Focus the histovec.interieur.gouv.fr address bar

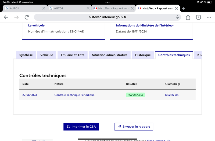click(x=107, y=17)
